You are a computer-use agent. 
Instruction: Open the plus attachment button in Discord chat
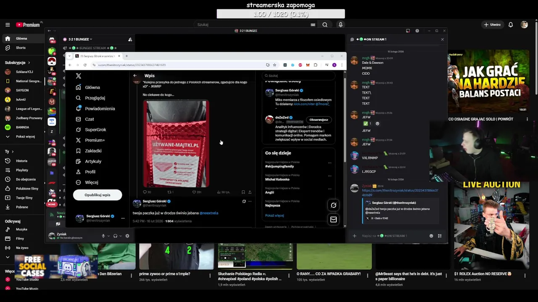354,236
